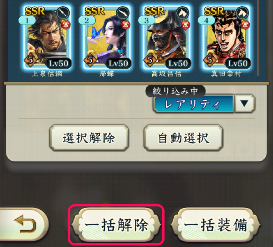Click the red armor badge on 真田幸村 card
This screenshot has width=273, height=247.
(x=245, y=25)
